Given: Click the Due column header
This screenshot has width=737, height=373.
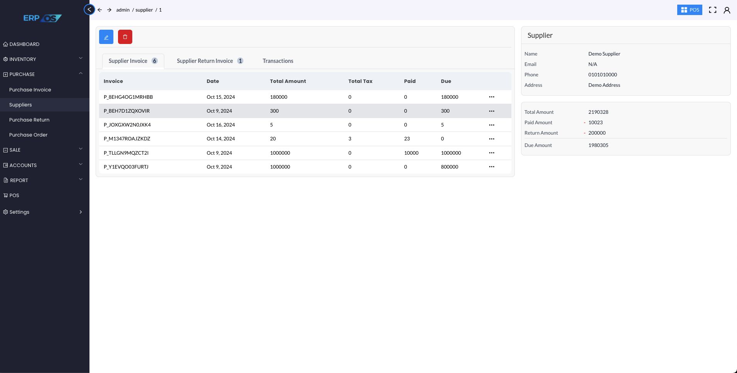Looking at the screenshot, I should point(446,81).
